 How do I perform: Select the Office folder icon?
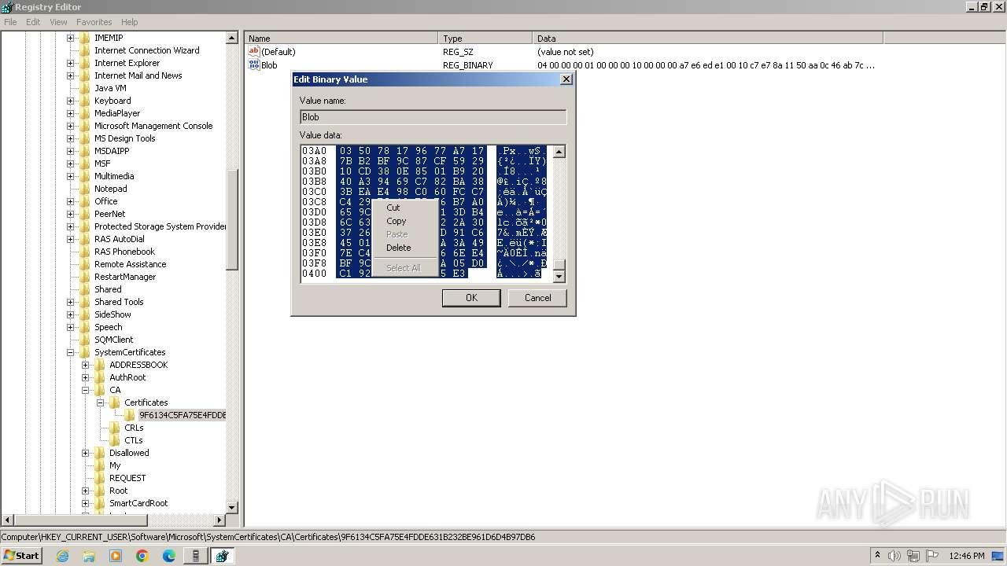(85, 201)
